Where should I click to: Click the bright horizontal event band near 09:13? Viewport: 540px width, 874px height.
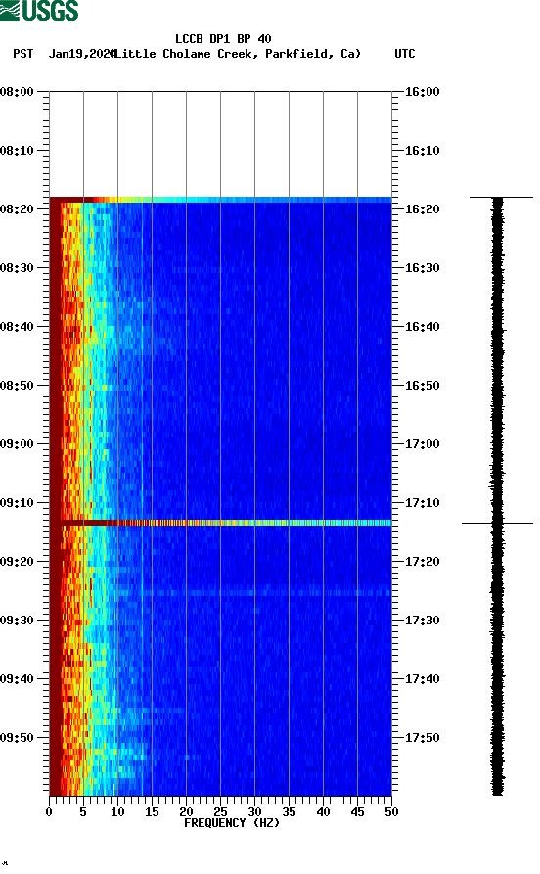(221, 523)
